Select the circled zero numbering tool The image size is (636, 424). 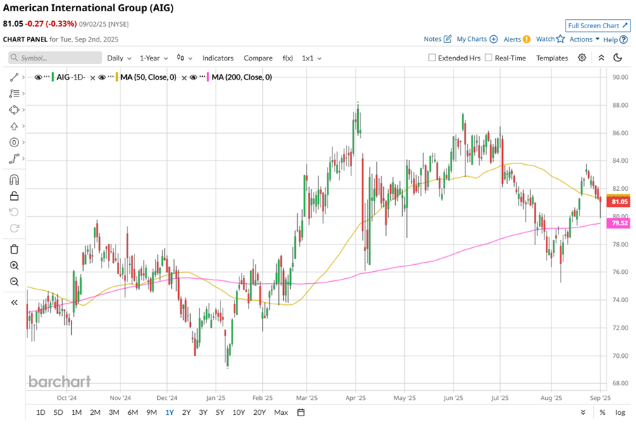(14, 142)
